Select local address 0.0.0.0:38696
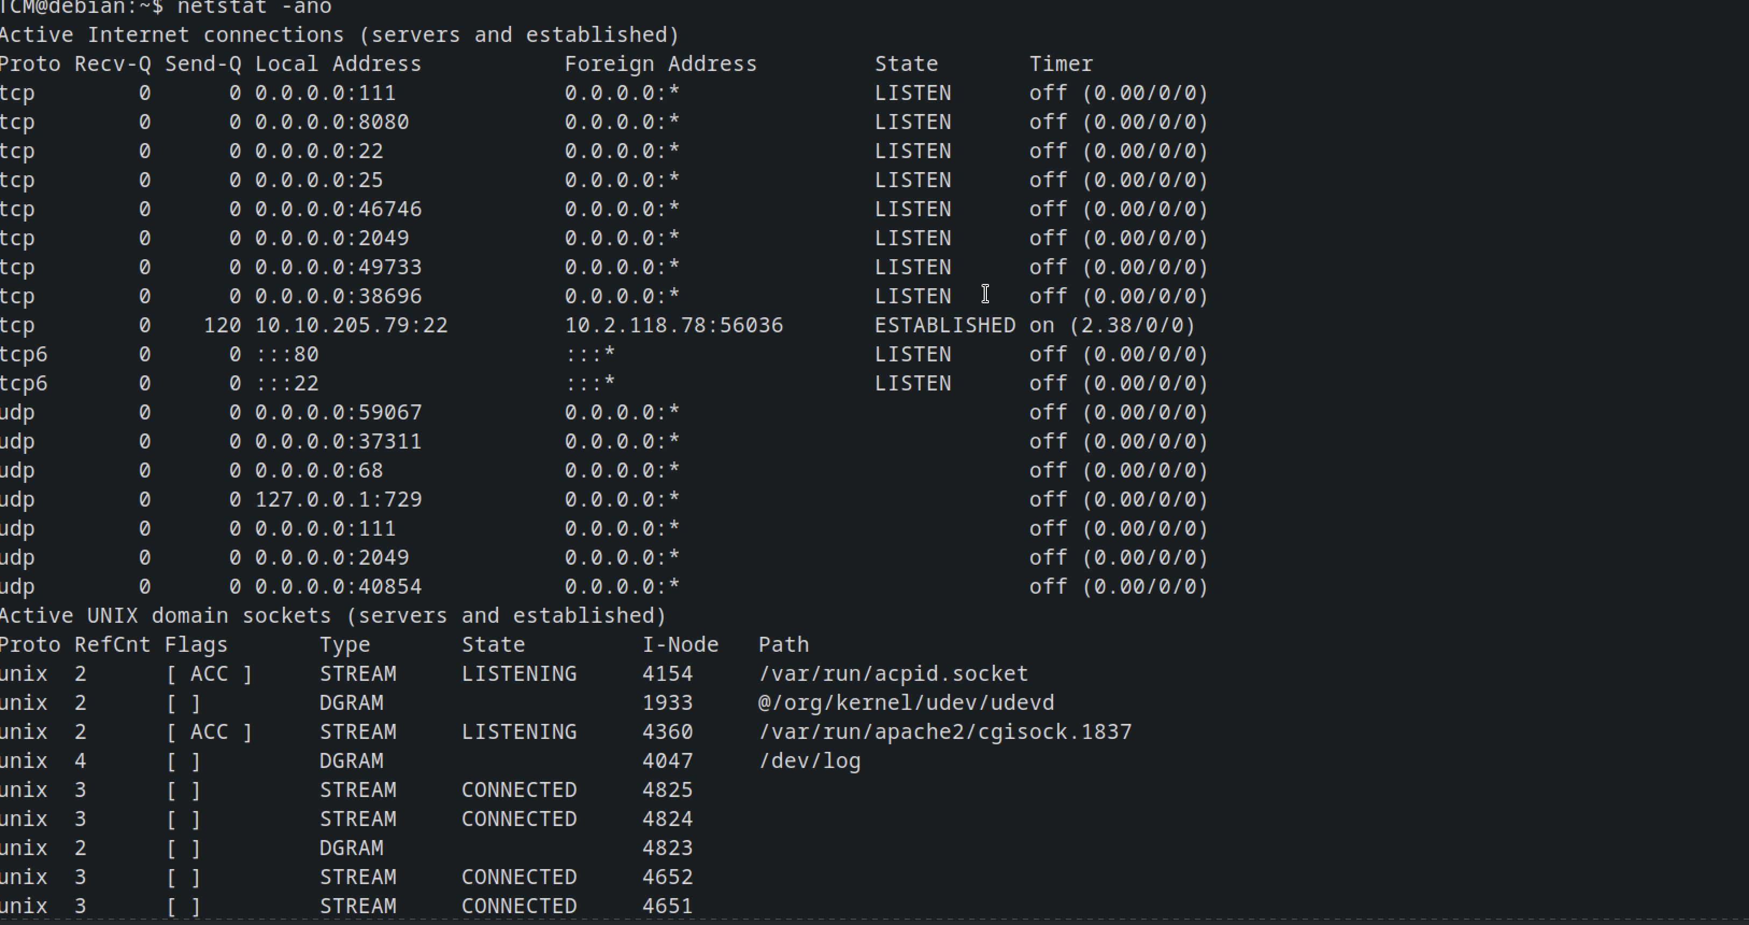 339,296
